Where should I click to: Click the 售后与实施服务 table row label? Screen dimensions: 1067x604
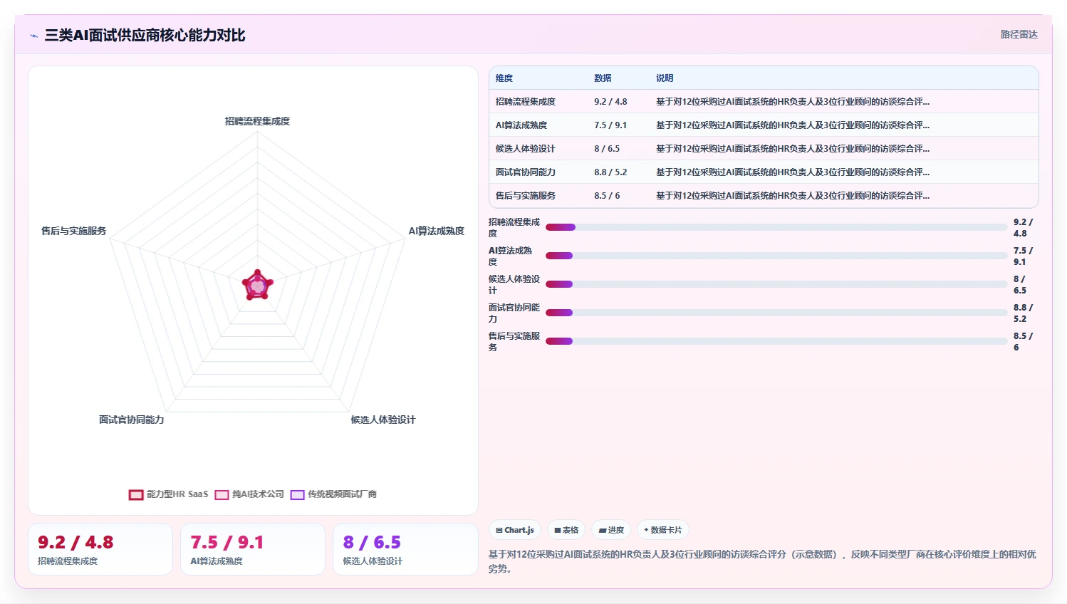526,196
